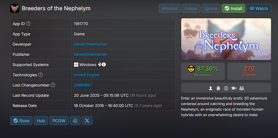278x138 pixels.
Task: Click the Watch button with eye icon
Action: tap(259, 8)
